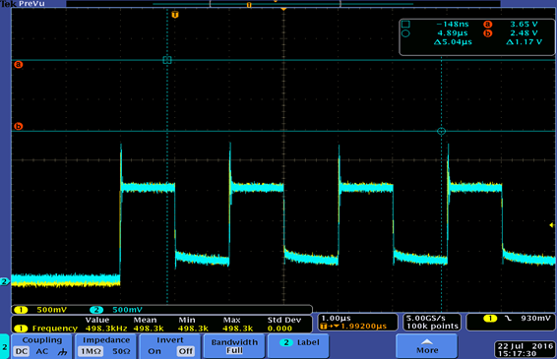Click the Mean value 498.3k
The image size is (557, 359).
coord(149,329)
